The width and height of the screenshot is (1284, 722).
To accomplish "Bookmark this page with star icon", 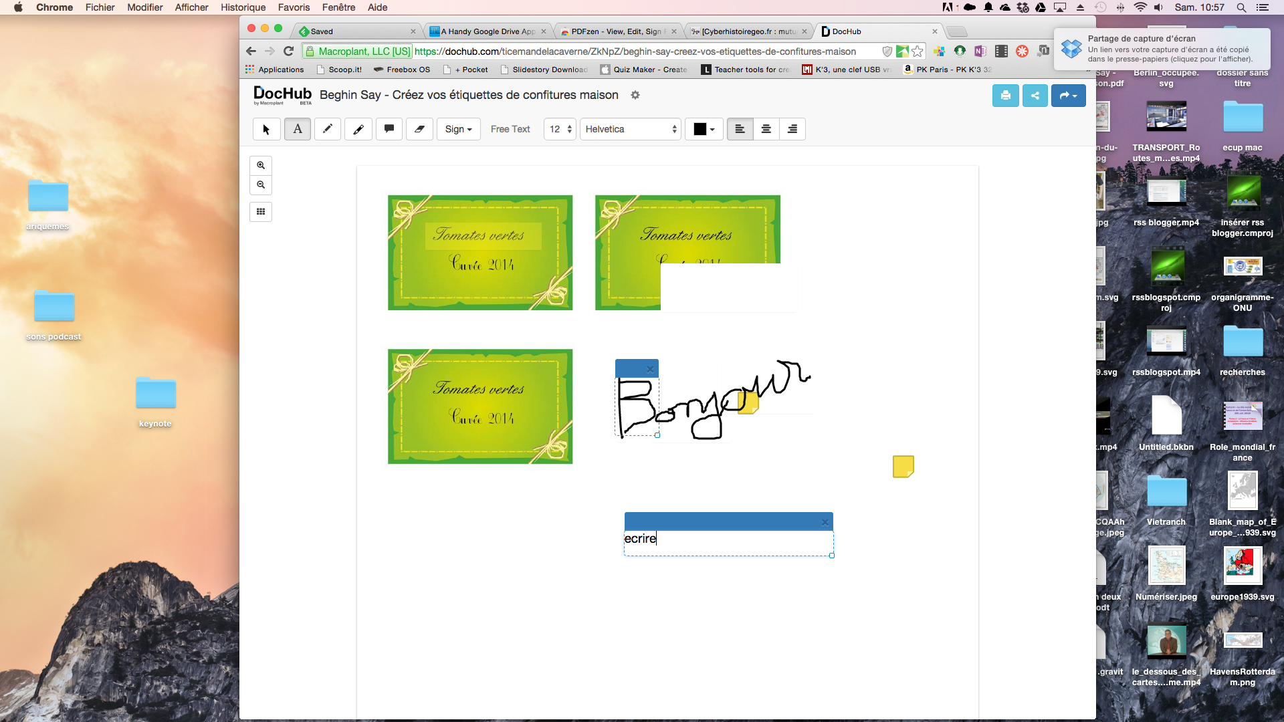I will [918, 51].
